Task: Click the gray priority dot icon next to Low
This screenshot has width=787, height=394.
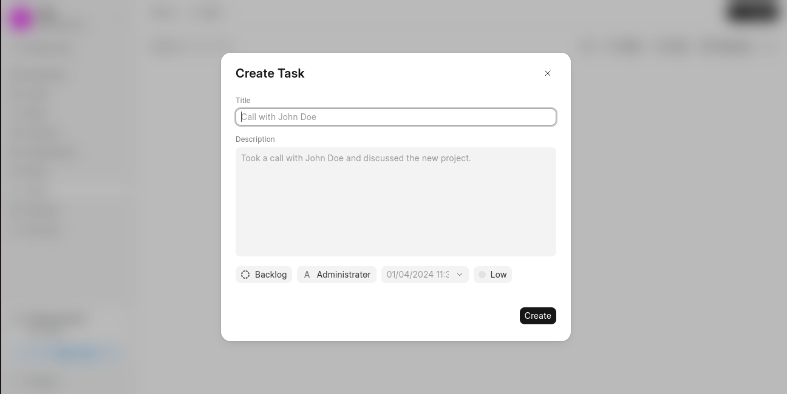Action: (482, 275)
